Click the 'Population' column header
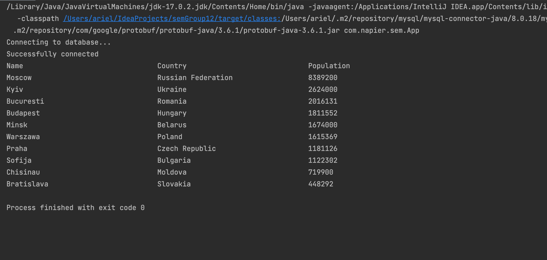Image resolution: width=547 pixels, height=260 pixels. (329, 66)
